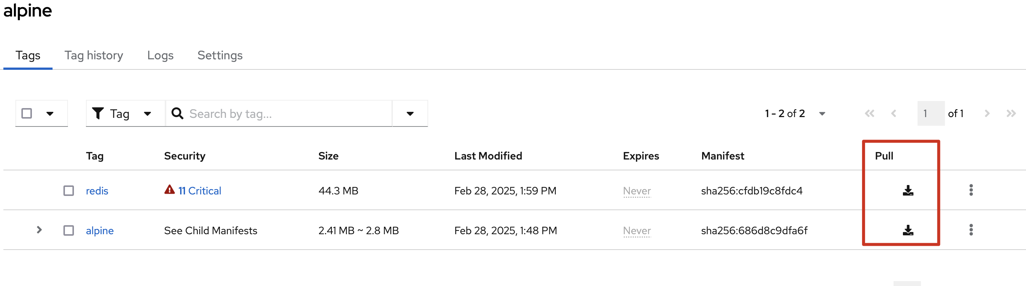This screenshot has width=1026, height=286.
Task: Open the redis tag link
Action: 97,191
